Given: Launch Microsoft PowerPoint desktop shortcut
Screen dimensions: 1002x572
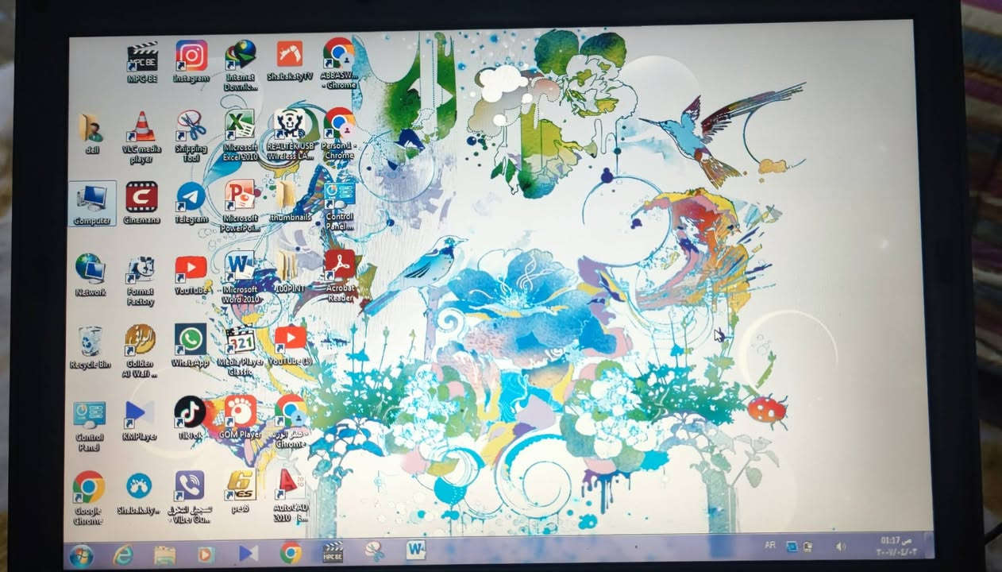Looking at the screenshot, I should point(240,206).
